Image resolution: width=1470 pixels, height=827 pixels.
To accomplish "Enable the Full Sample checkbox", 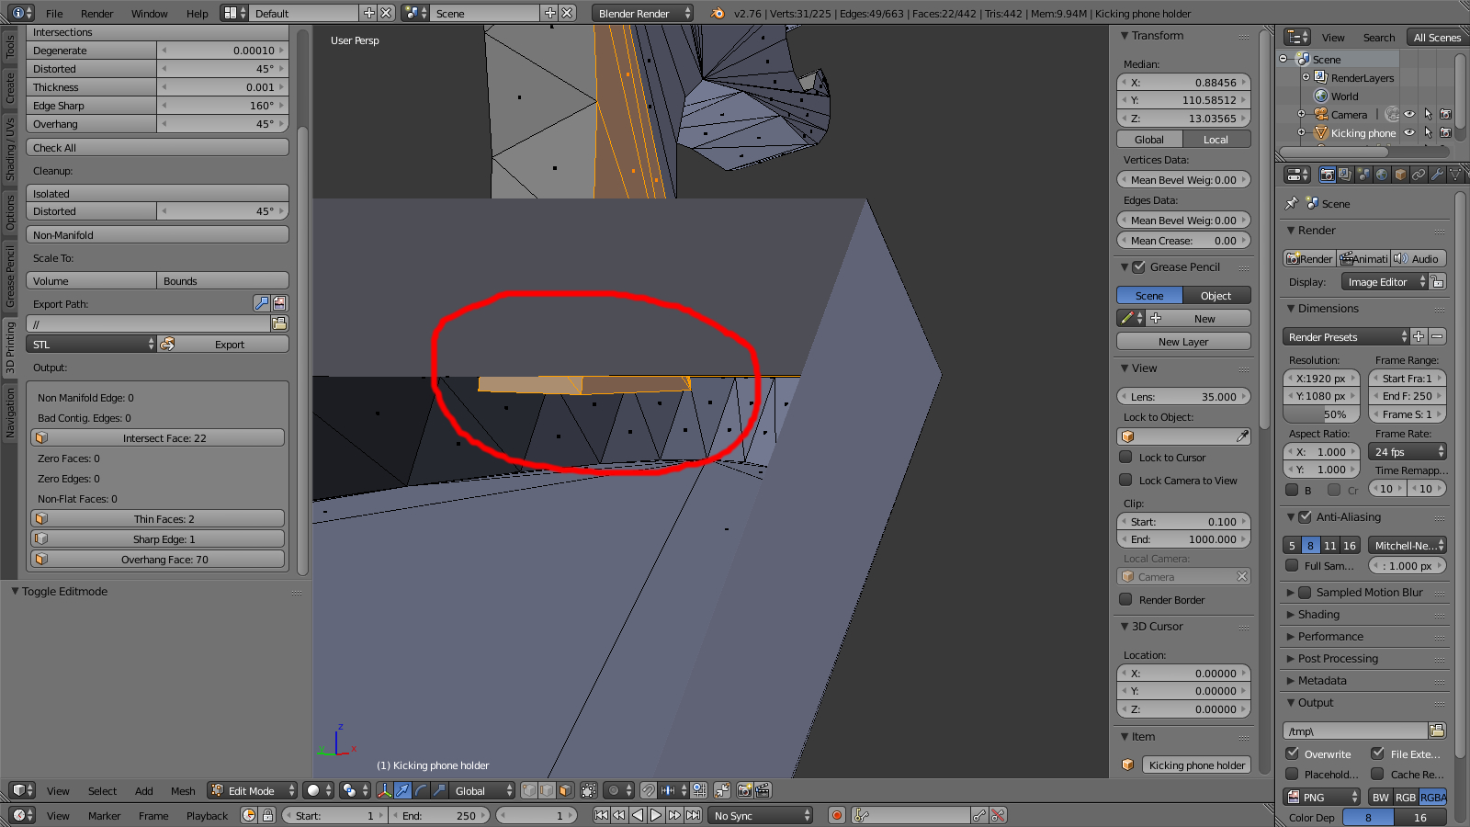I will (x=1293, y=566).
